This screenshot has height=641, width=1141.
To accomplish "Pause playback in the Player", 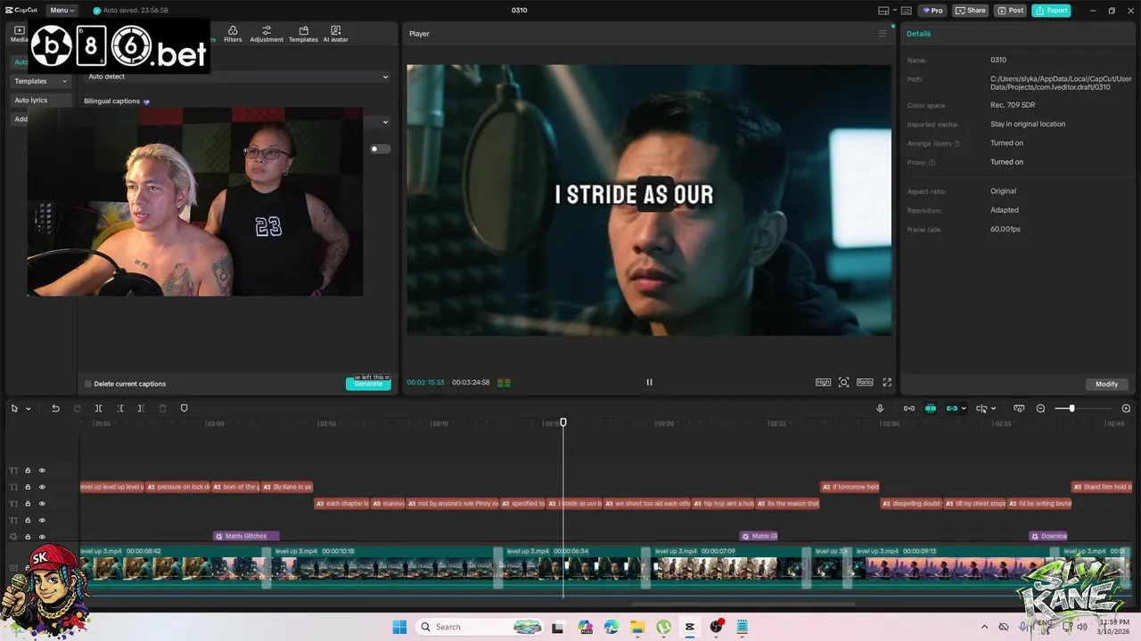I will click(x=649, y=383).
